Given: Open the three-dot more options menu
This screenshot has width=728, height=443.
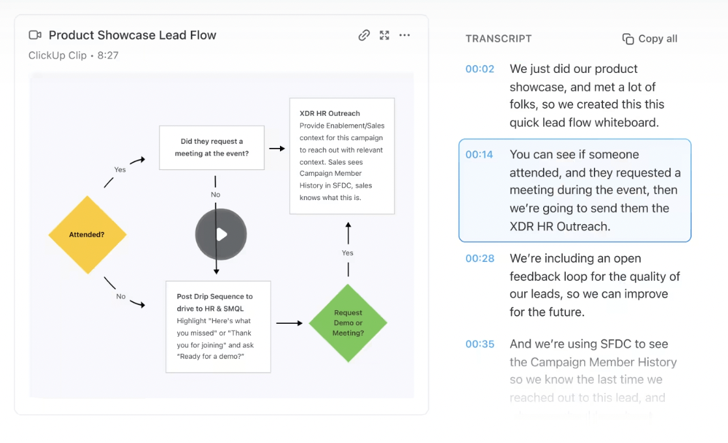Looking at the screenshot, I should coord(404,35).
